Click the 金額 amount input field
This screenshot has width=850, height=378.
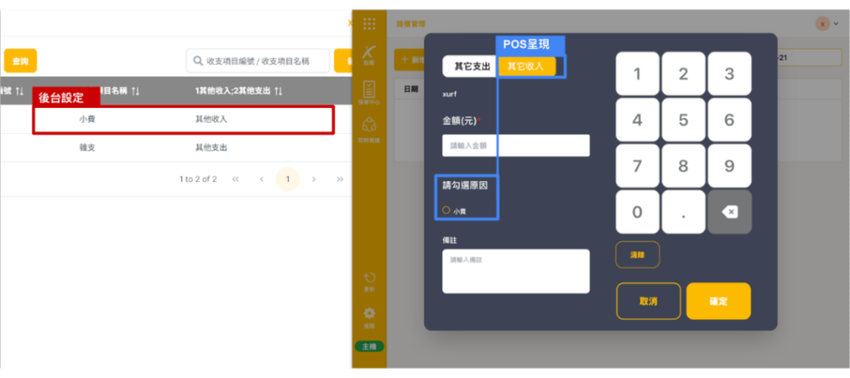(x=515, y=145)
